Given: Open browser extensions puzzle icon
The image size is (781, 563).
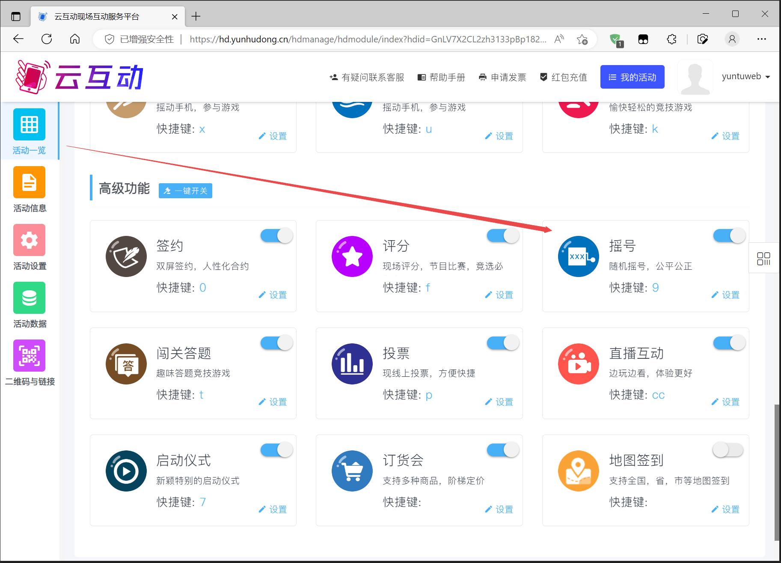Looking at the screenshot, I should [x=672, y=39].
